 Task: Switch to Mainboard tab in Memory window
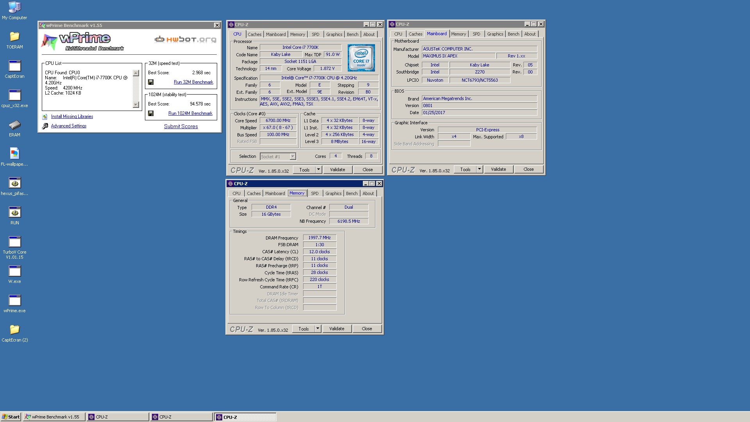tap(275, 193)
